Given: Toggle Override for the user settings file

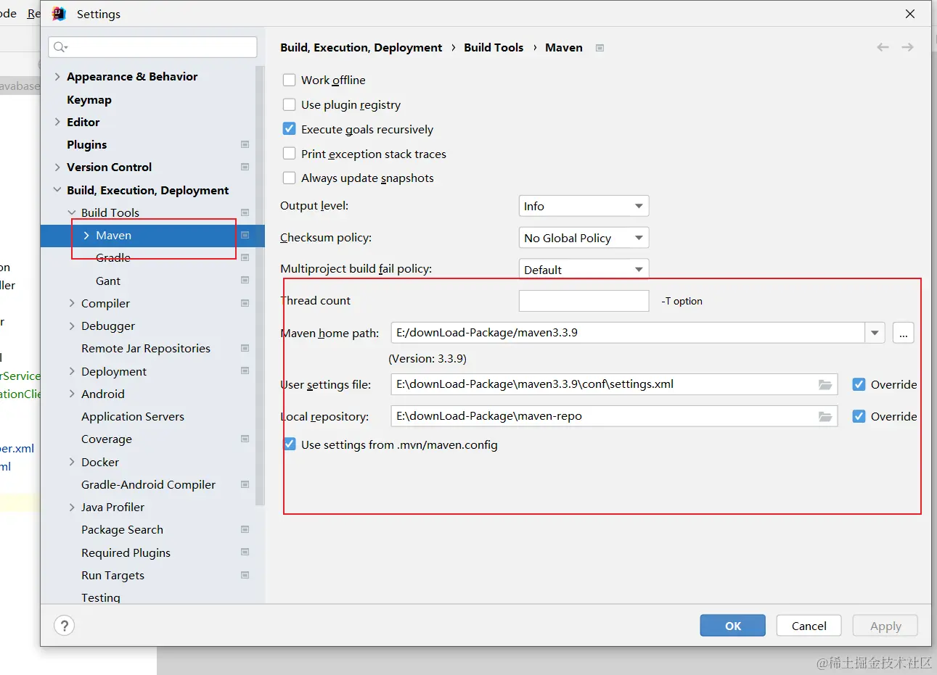Looking at the screenshot, I should [859, 385].
